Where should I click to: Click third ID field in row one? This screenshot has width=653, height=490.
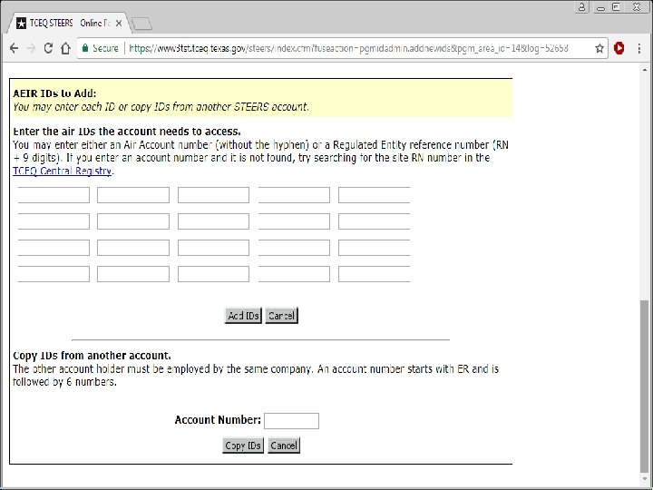tap(214, 195)
